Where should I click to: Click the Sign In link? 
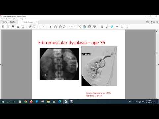coord(154,22)
